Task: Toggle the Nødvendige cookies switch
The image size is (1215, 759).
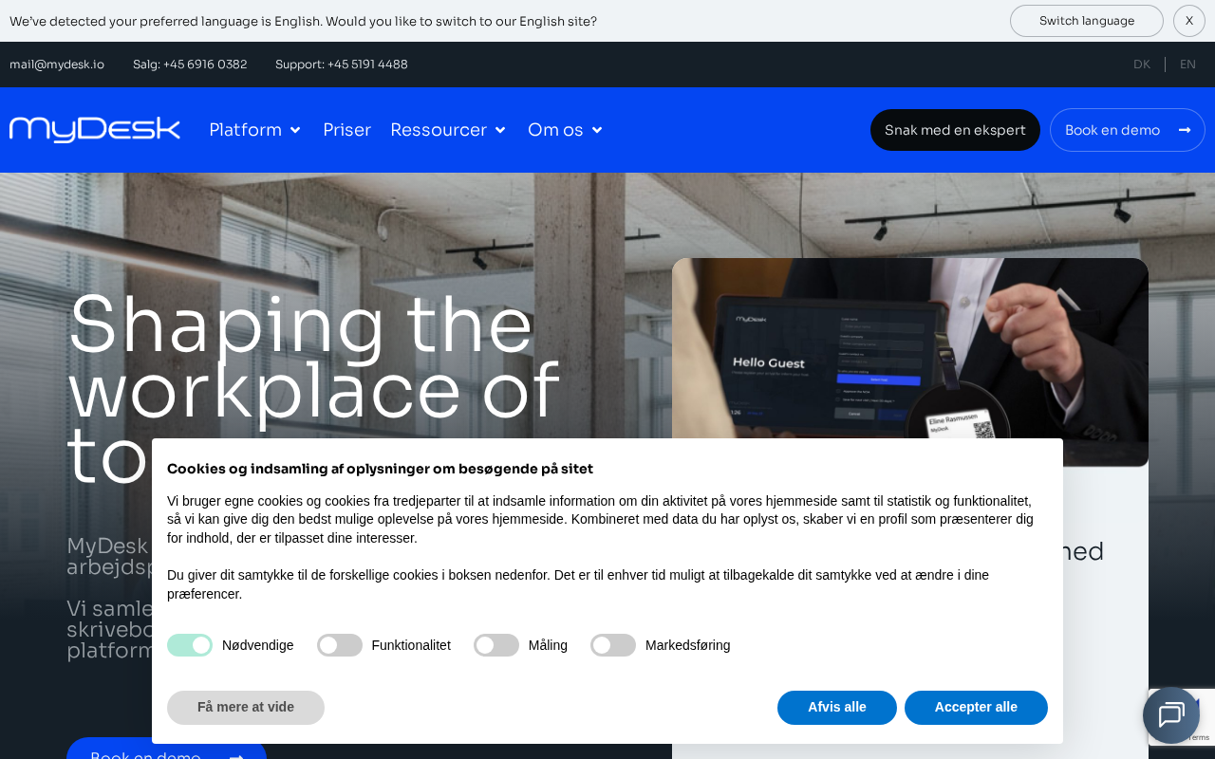Action: (190, 645)
